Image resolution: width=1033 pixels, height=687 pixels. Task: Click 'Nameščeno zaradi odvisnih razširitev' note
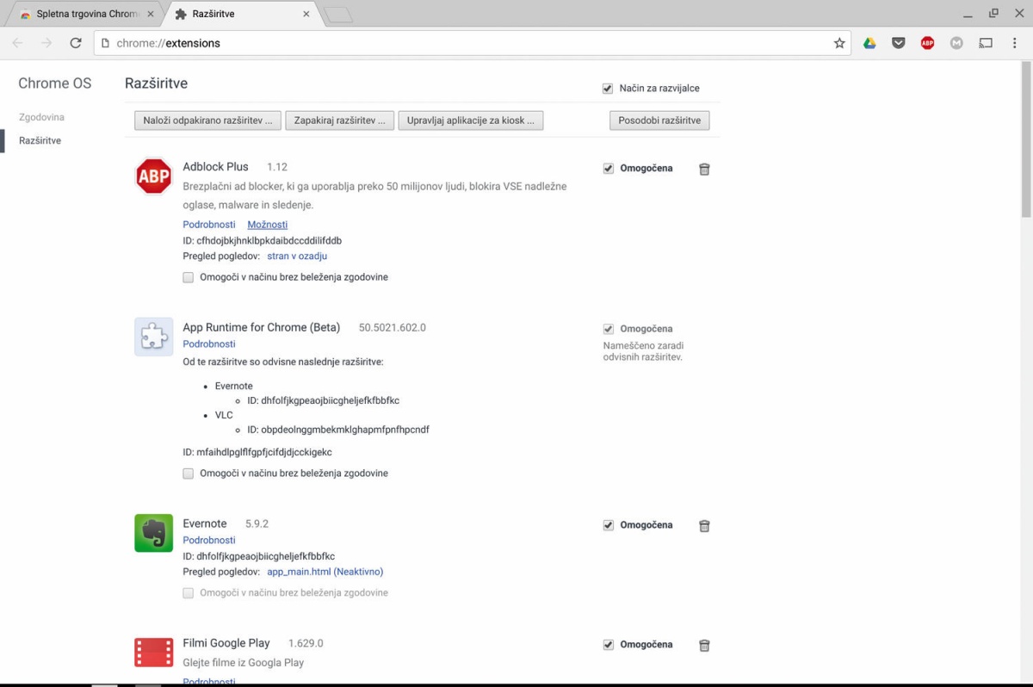pos(644,351)
